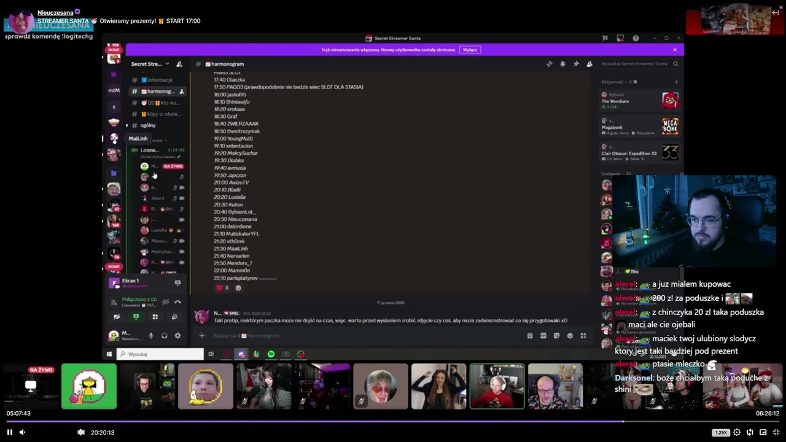Open the informacje channel
The width and height of the screenshot is (786, 442).
pos(157,80)
